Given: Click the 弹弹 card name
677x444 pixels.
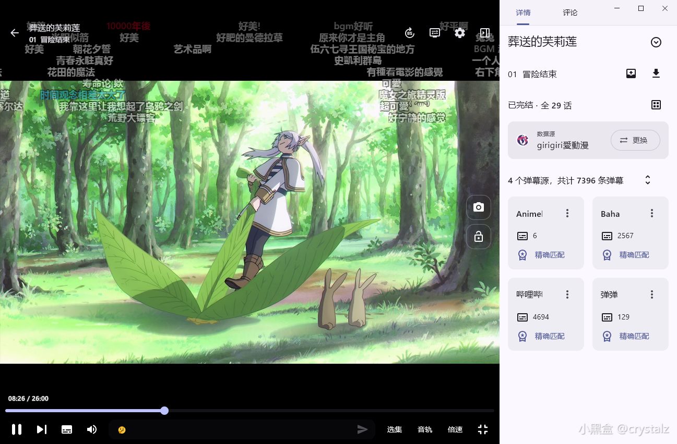Looking at the screenshot, I should coord(609,295).
